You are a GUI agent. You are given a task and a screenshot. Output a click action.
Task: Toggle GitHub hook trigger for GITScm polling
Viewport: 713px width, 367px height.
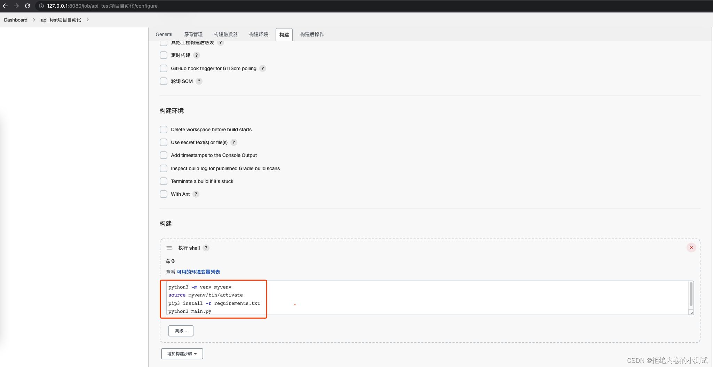pyautogui.click(x=164, y=68)
